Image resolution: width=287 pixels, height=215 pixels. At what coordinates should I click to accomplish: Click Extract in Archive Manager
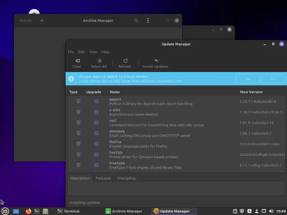pyautogui.click(x=26, y=20)
